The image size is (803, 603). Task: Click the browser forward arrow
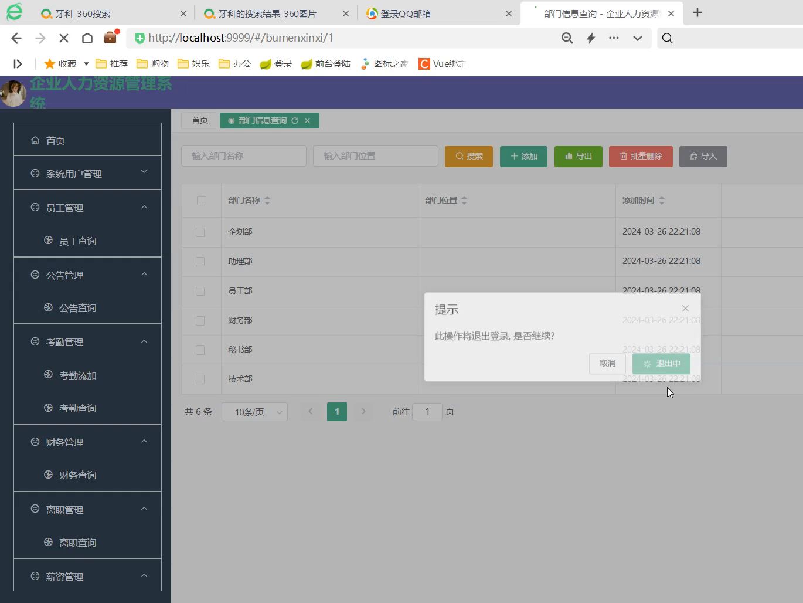[40, 38]
